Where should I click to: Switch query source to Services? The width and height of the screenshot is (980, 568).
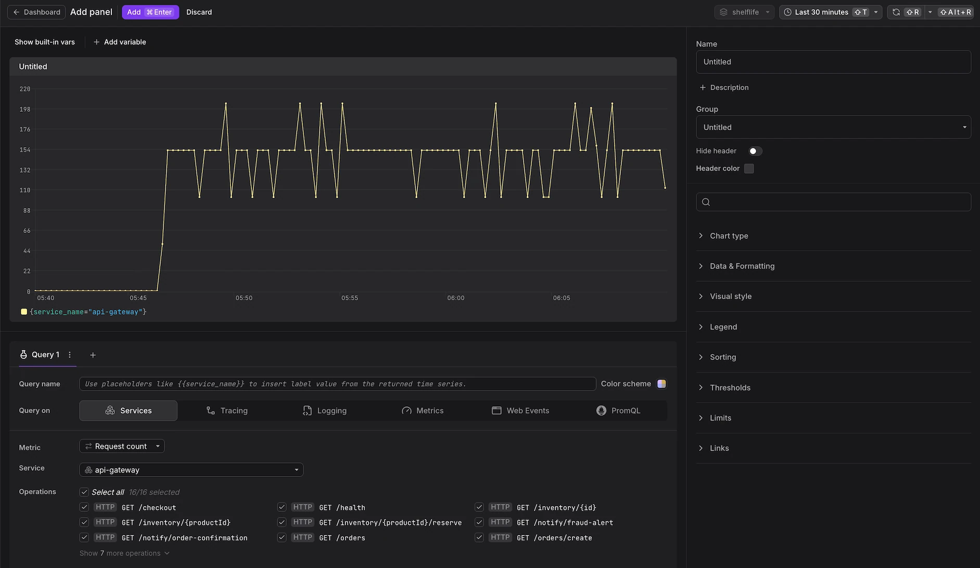tap(128, 410)
